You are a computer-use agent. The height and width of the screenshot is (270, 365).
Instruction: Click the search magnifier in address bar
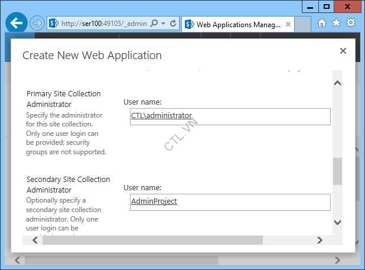pyautogui.click(x=154, y=24)
